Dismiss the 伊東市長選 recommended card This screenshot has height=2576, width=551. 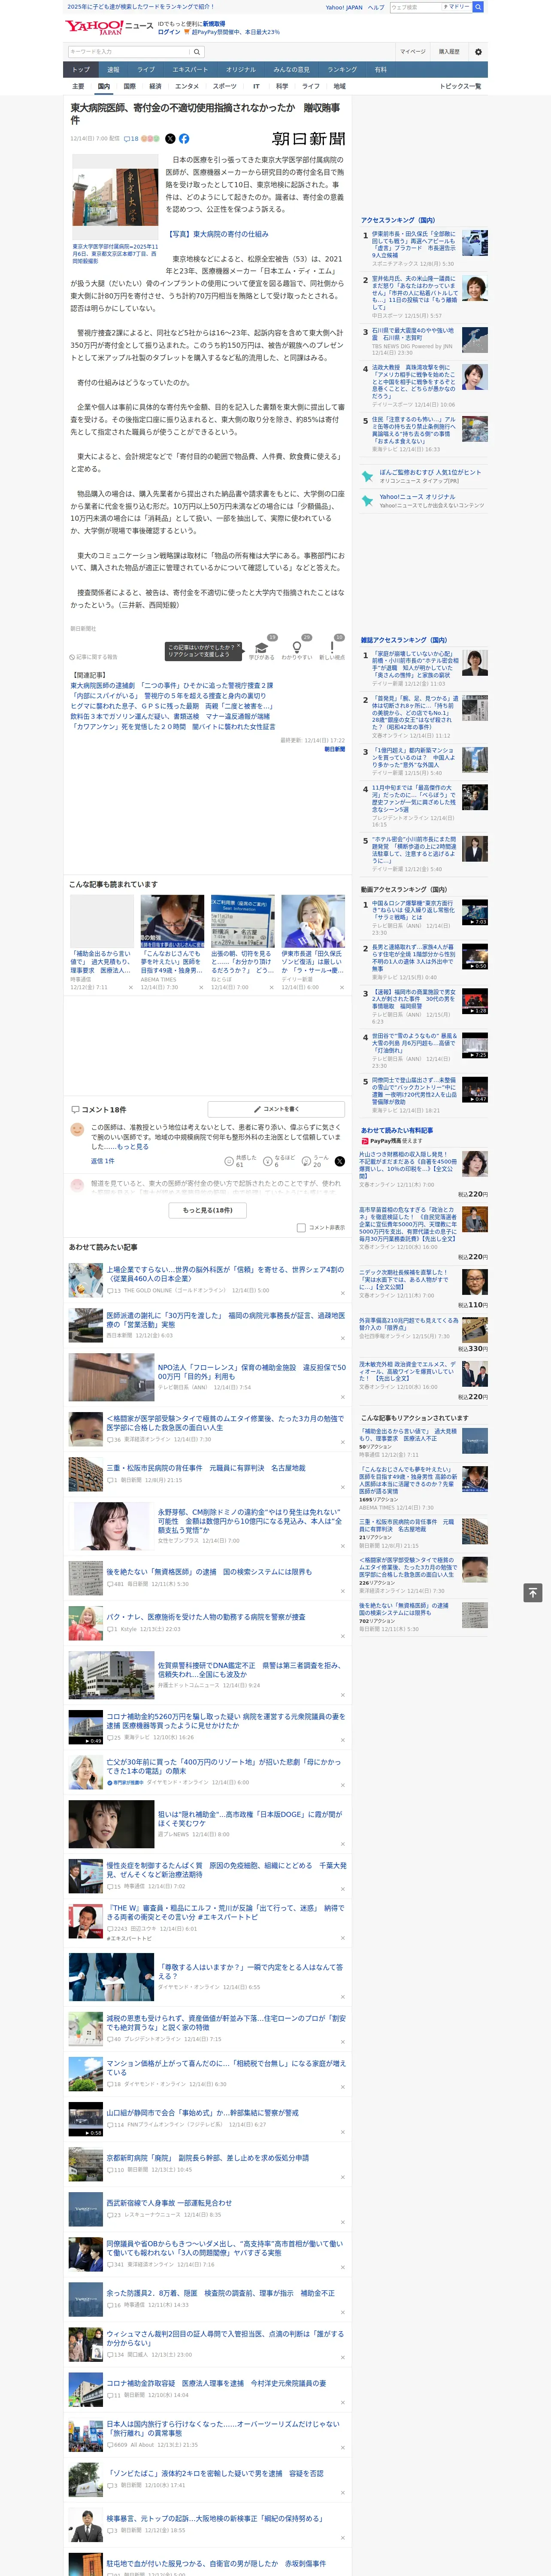pyautogui.click(x=342, y=987)
